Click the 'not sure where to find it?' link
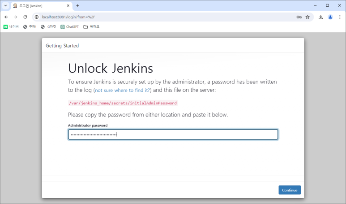Screen dimensions: 346x204 [123, 90]
